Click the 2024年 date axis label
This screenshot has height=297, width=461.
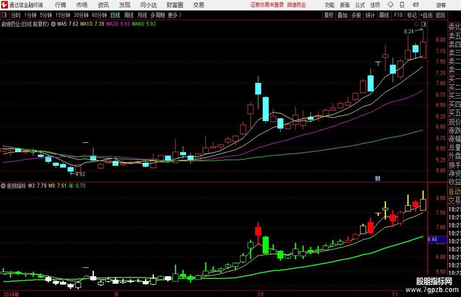click(x=11, y=294)
